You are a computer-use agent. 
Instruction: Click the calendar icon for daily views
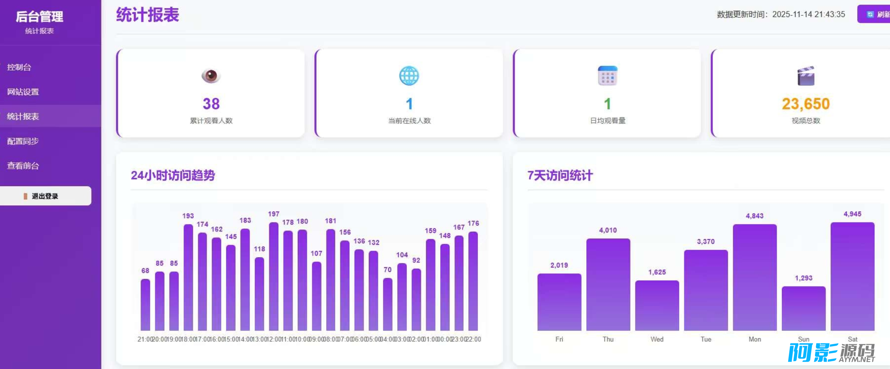[x=607, y=75]
